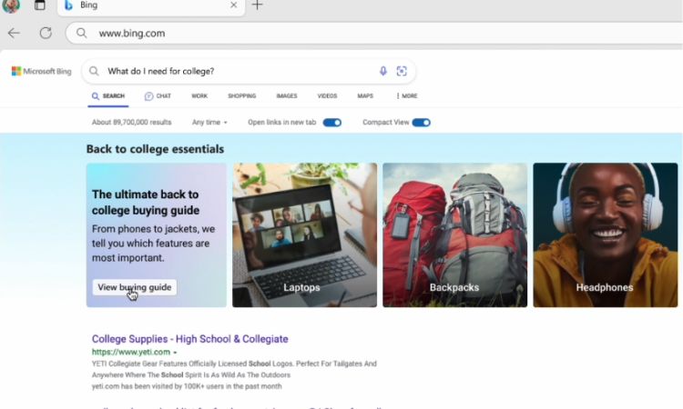
Task: Go to Microsoft Bing logo home
Action: [41, 71]
